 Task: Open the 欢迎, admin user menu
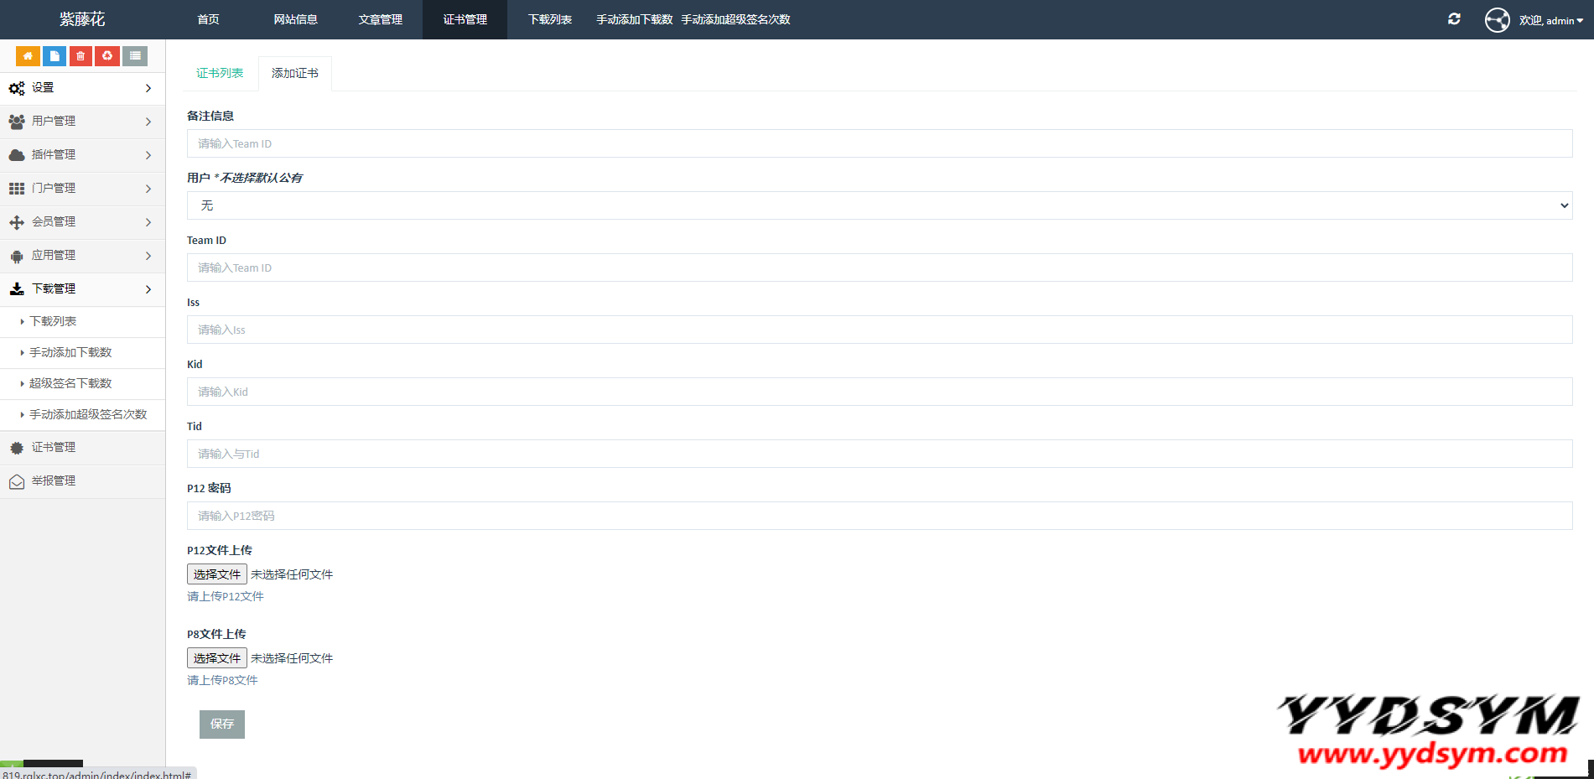pos(1550,20)
